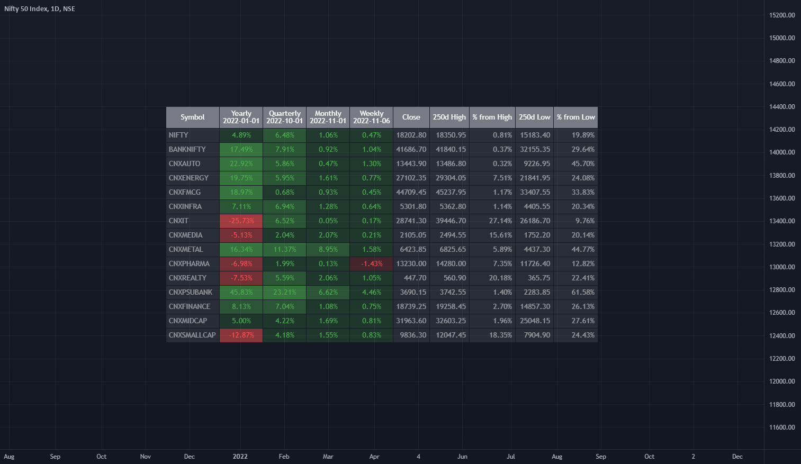801x464 pixels.
Task: Select the Symbol column header
Action: coord(193,117)
